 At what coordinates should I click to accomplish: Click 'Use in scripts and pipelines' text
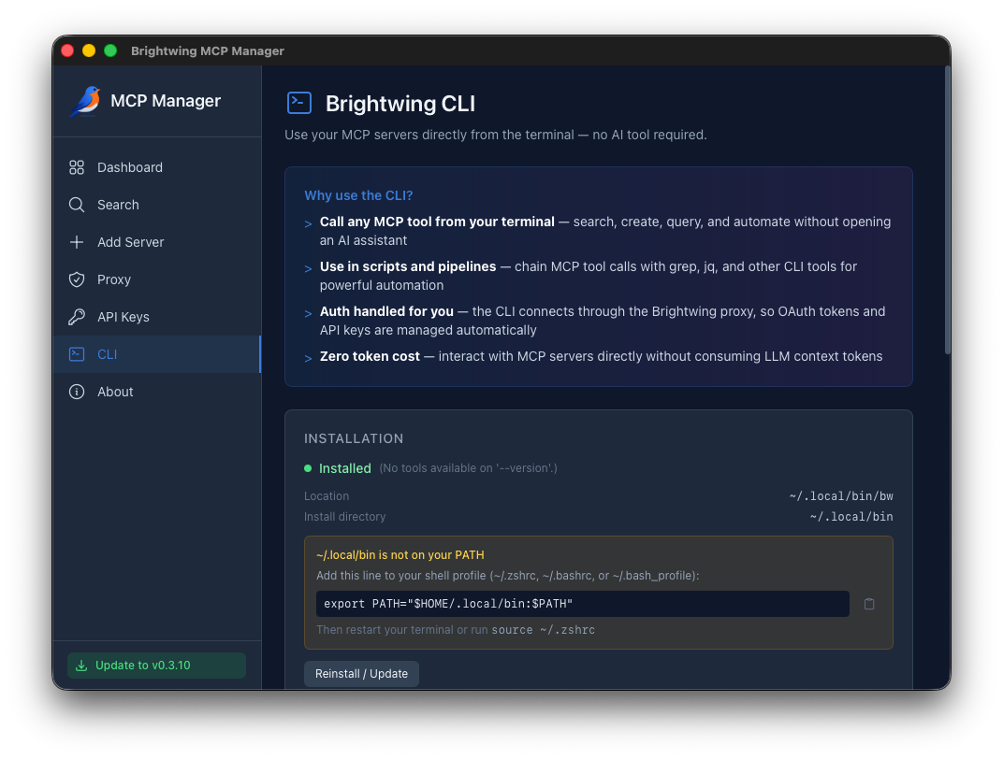(408, 266)
